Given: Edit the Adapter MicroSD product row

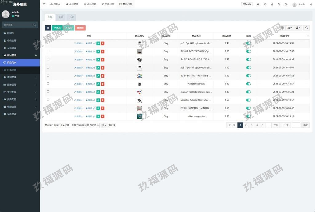Looking at the screenshot, I should pos(98,84).
